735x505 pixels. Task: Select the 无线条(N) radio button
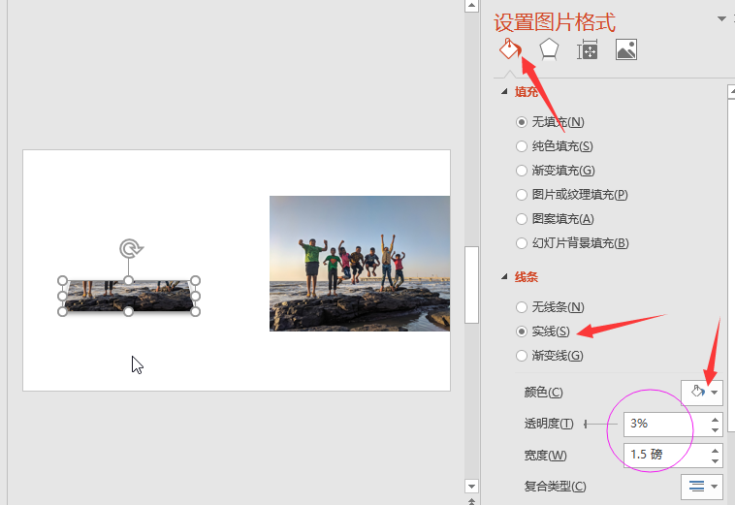point(522,307)
